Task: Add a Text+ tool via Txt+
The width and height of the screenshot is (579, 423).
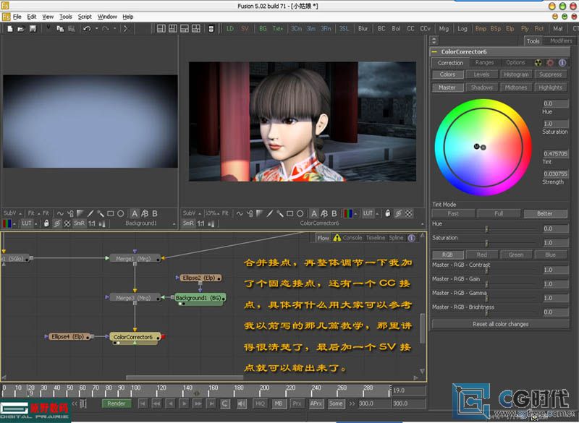Action: pyautogui.click(x=278, y=29)
